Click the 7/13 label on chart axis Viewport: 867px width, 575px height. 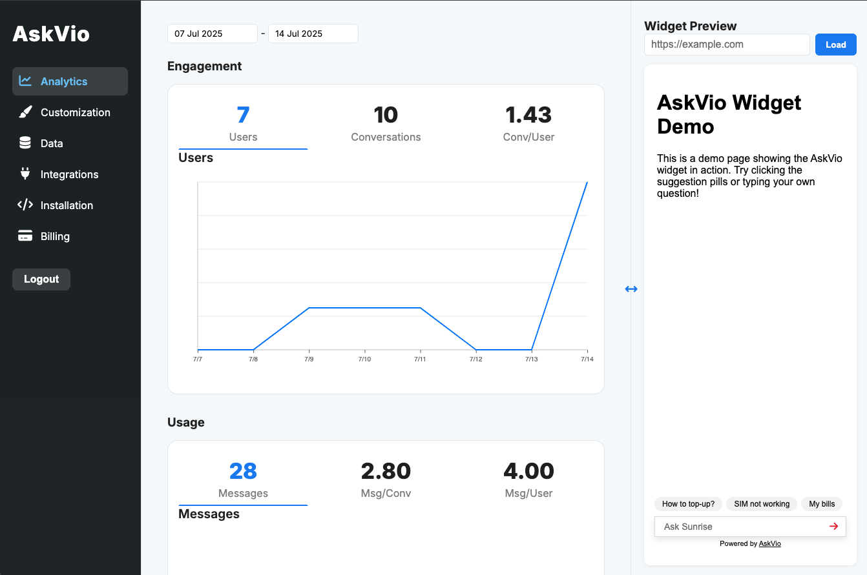pos(531,359)
